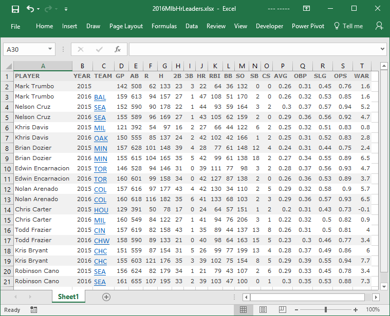
Task: Expand the Name Box dropdown
Action: [x=50, y=49]
